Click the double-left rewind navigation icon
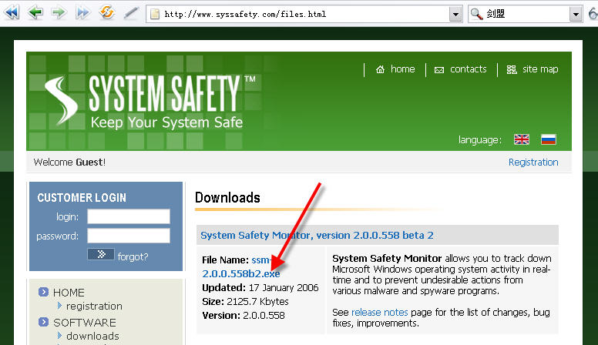 [12, 13]
